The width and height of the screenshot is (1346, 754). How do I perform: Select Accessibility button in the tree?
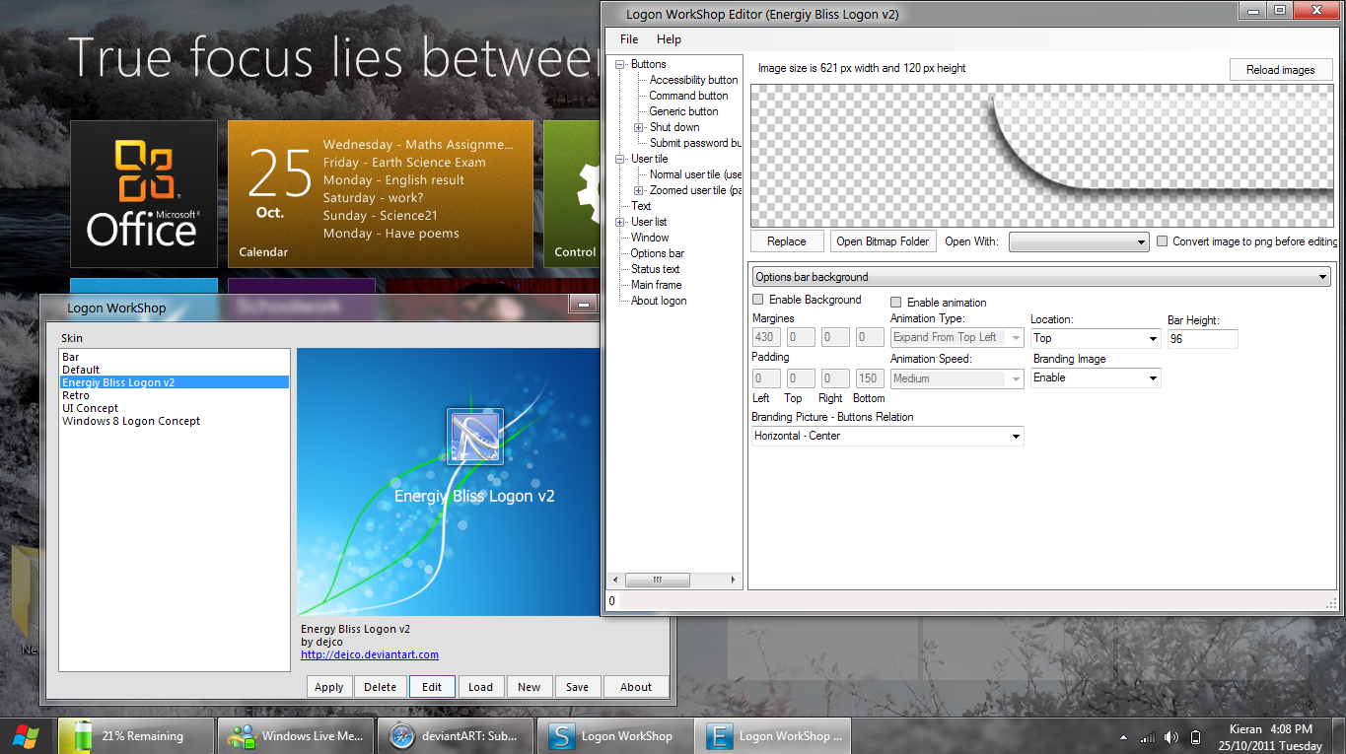pyautogui.click(x=694, y=80)
